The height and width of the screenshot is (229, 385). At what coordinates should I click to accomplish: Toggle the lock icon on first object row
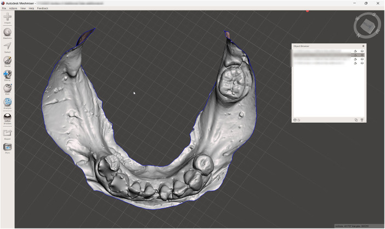pyautogui.click(x=355, y=51)
